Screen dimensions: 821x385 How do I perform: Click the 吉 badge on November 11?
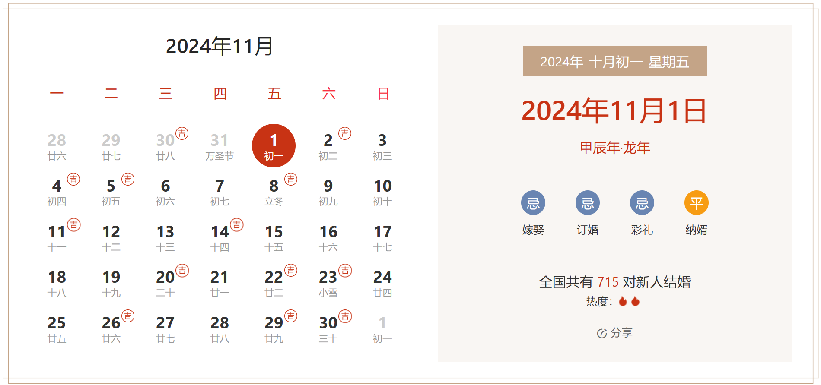tap(74, 225)
